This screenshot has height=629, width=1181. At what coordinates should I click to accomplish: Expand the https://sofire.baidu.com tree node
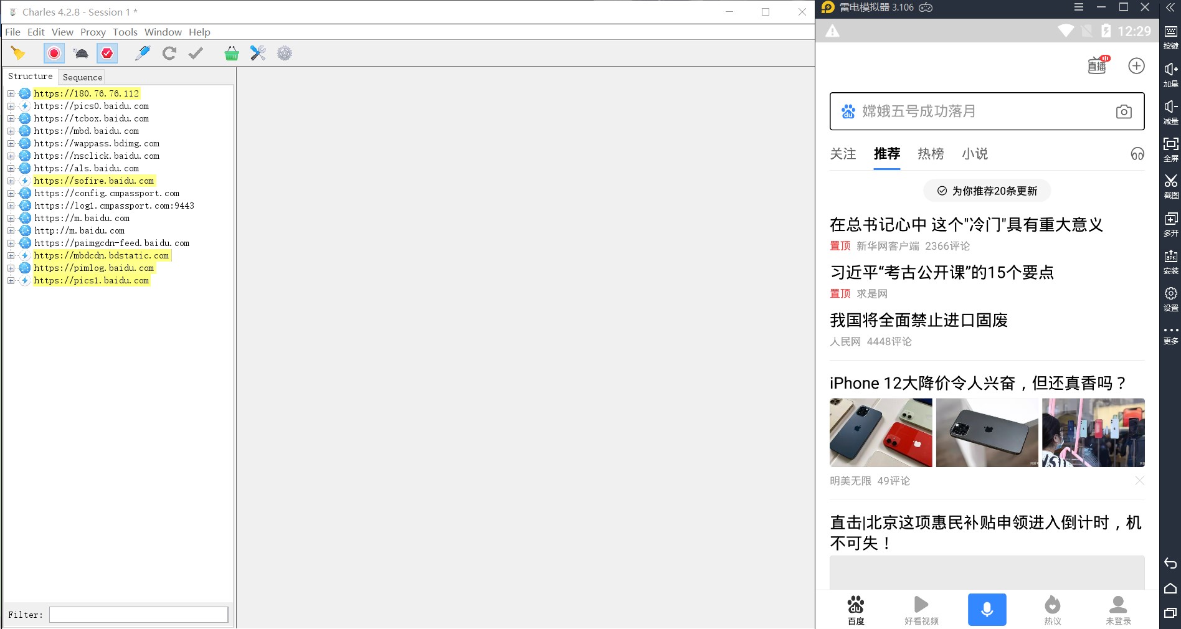click(10, 181)
